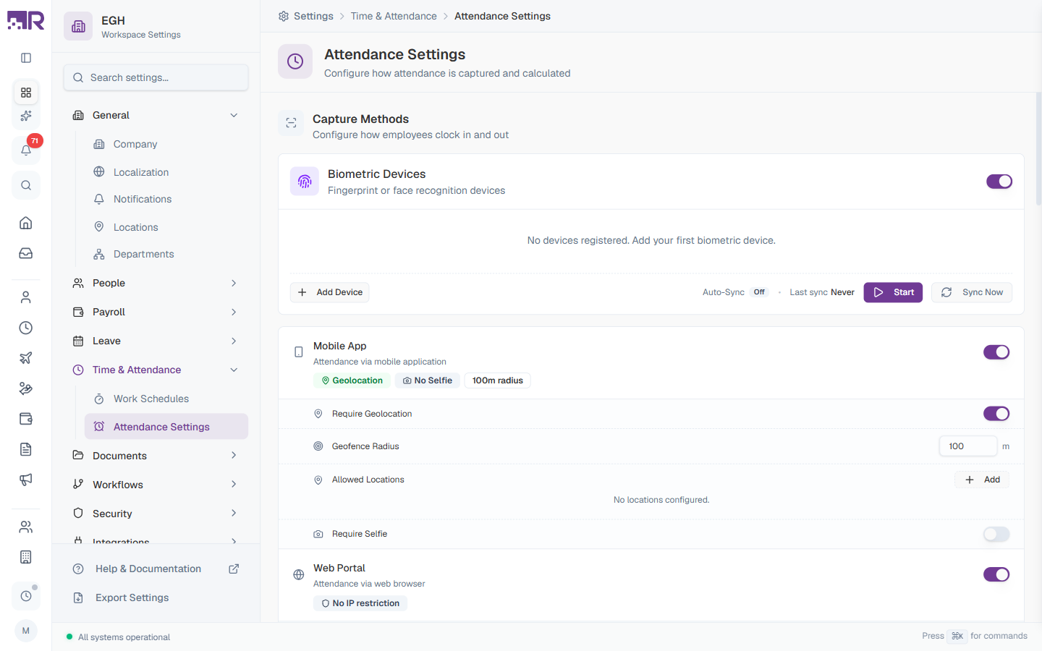Click the No IP restriction tag

[x=360, y=603]
